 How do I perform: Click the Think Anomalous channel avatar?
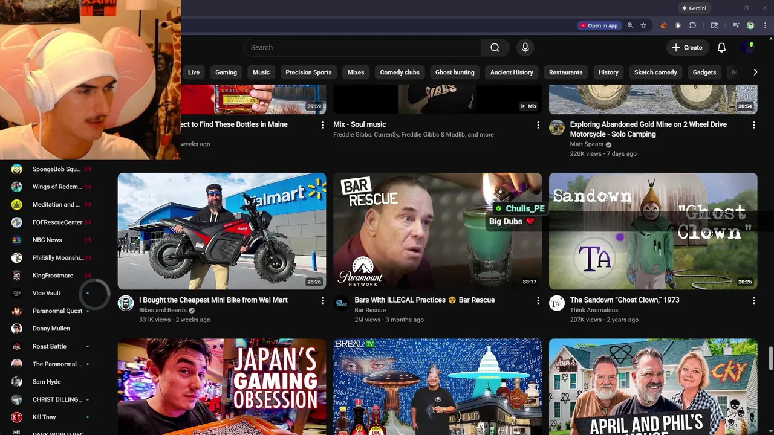(556, 303)
